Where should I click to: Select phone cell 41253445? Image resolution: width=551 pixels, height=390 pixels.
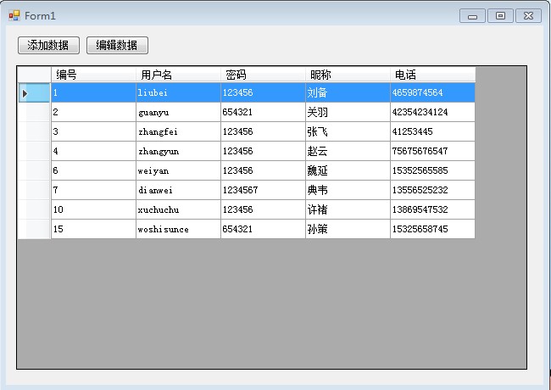tap(432, 131)
